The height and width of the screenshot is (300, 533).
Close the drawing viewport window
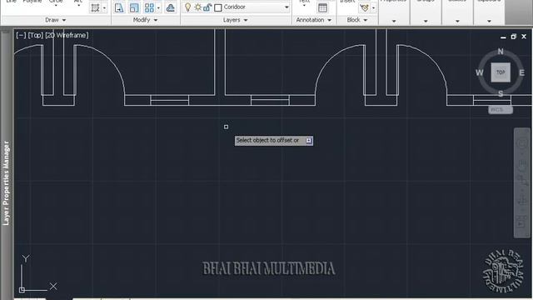click(524, 37)
